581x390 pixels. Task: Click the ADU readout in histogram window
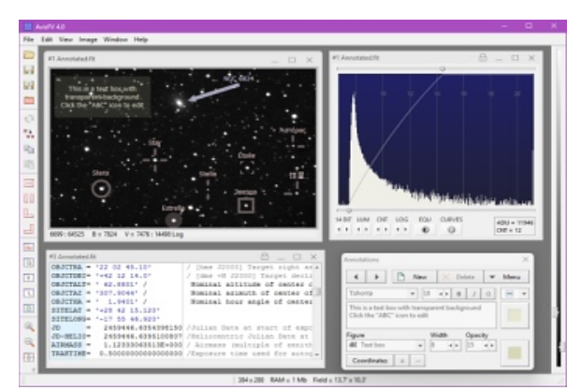click(x=515, y=223)
